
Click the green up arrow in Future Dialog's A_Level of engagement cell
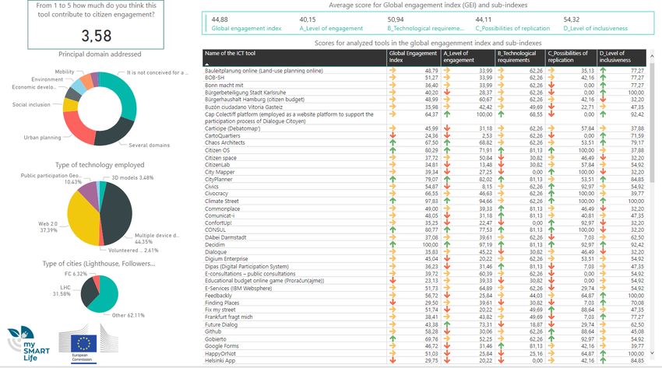(447, 324)
